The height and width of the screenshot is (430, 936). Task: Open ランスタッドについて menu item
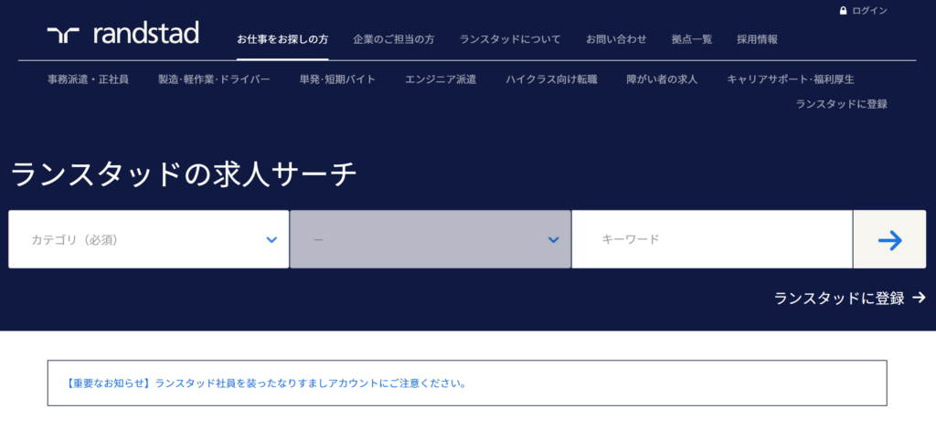(510, 39)
